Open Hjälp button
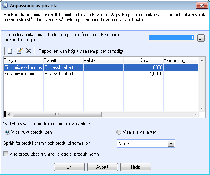The height and width of the screenshot is (175, 210). click(x=136, y=167)
